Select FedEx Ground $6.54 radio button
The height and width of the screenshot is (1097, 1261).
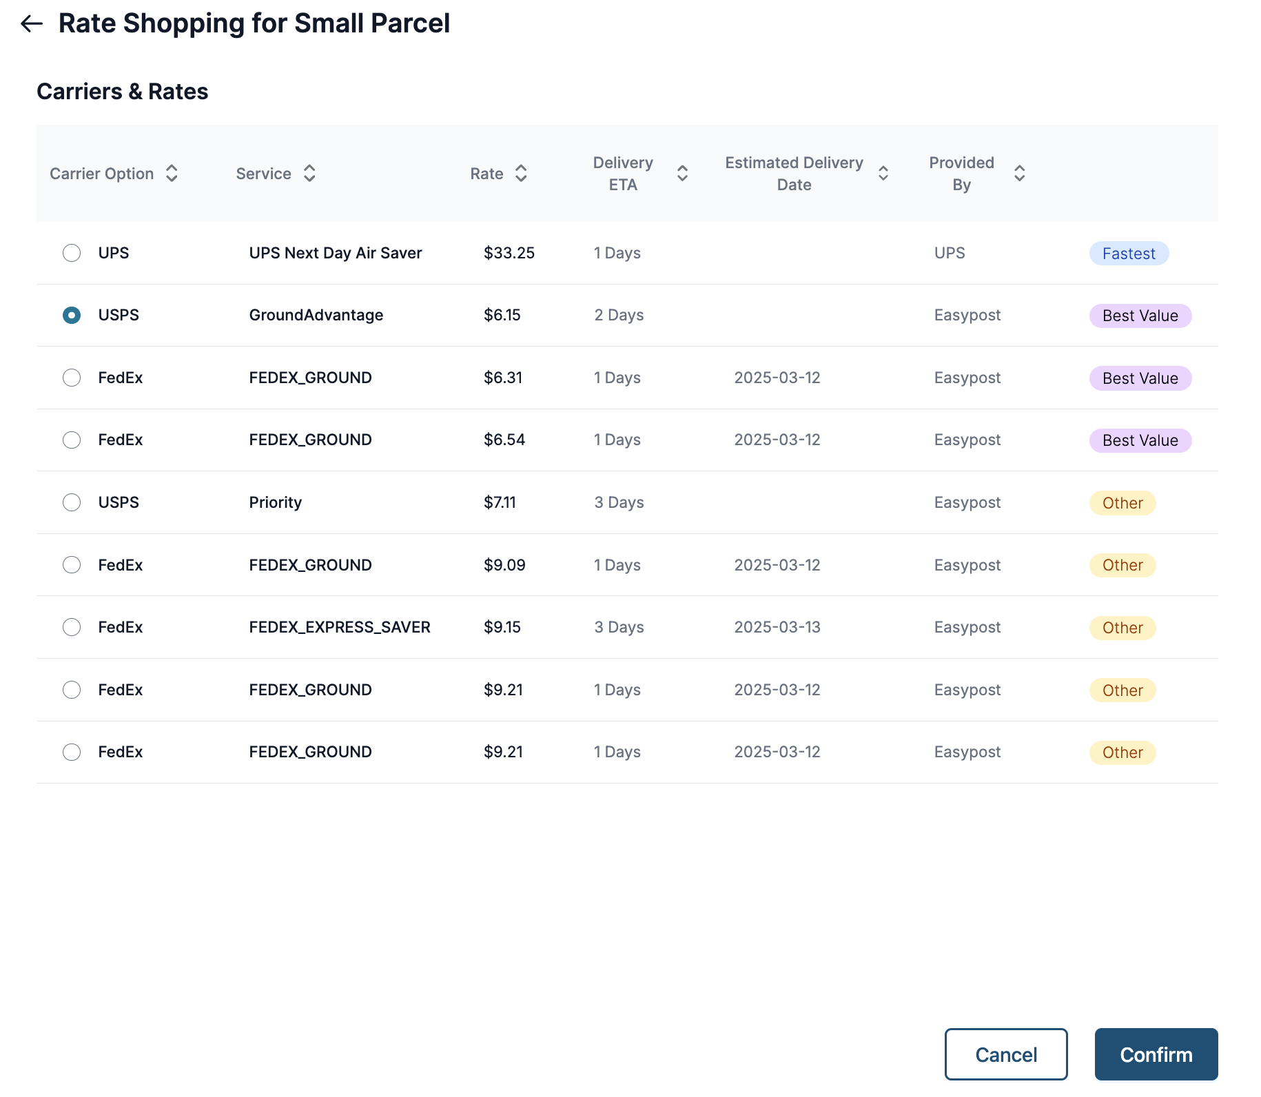pos(72,440)
